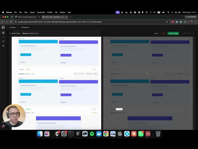Launch Spotify from the dock
The height and width of the screenshot is (149, 198).
pyautogui.click(x=92, y=134)
